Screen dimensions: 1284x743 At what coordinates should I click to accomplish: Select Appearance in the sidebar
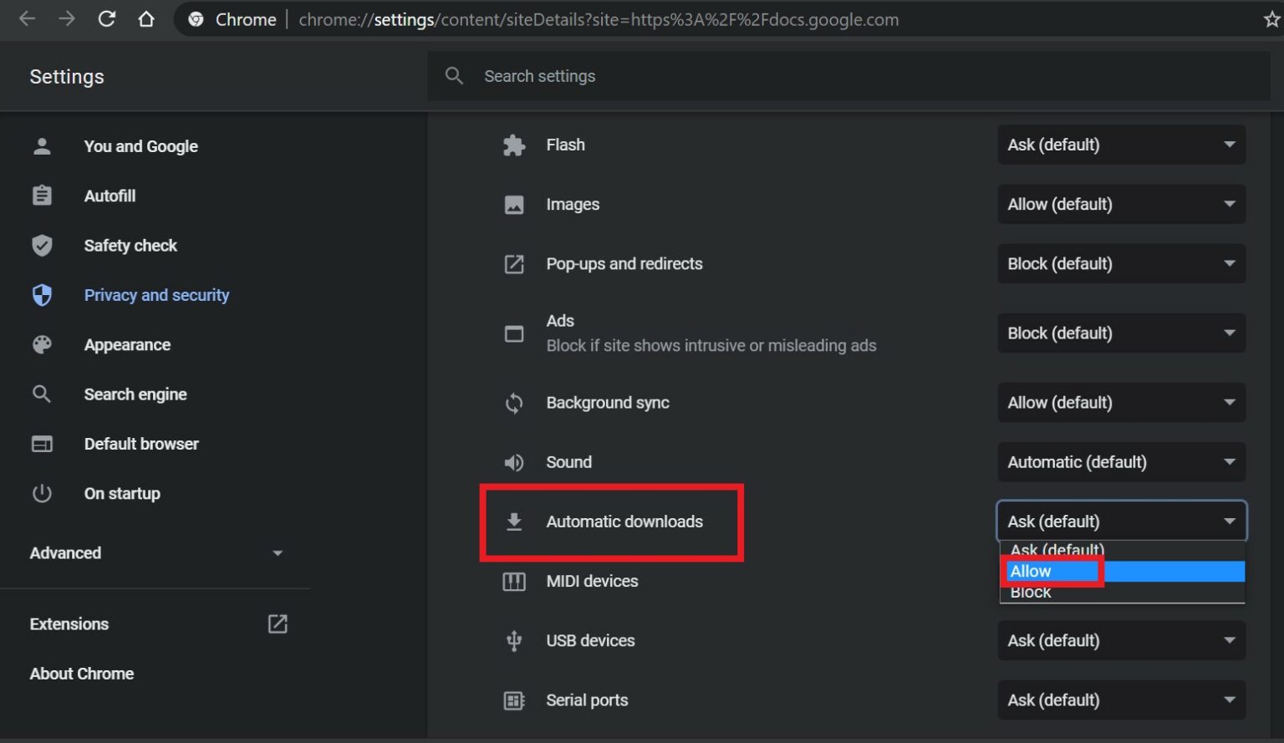click(127, 344)
